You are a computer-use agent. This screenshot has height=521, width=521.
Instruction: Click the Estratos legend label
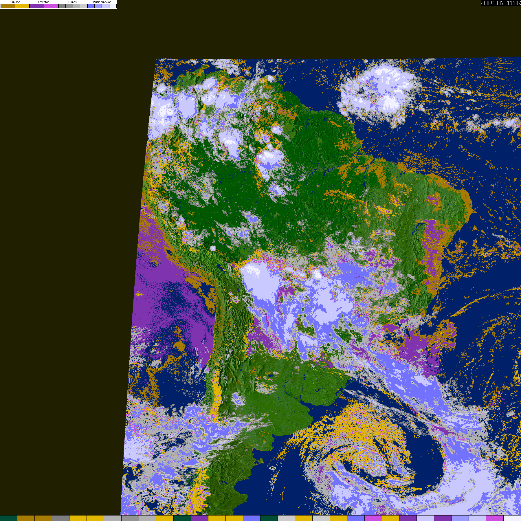(44, 2)
